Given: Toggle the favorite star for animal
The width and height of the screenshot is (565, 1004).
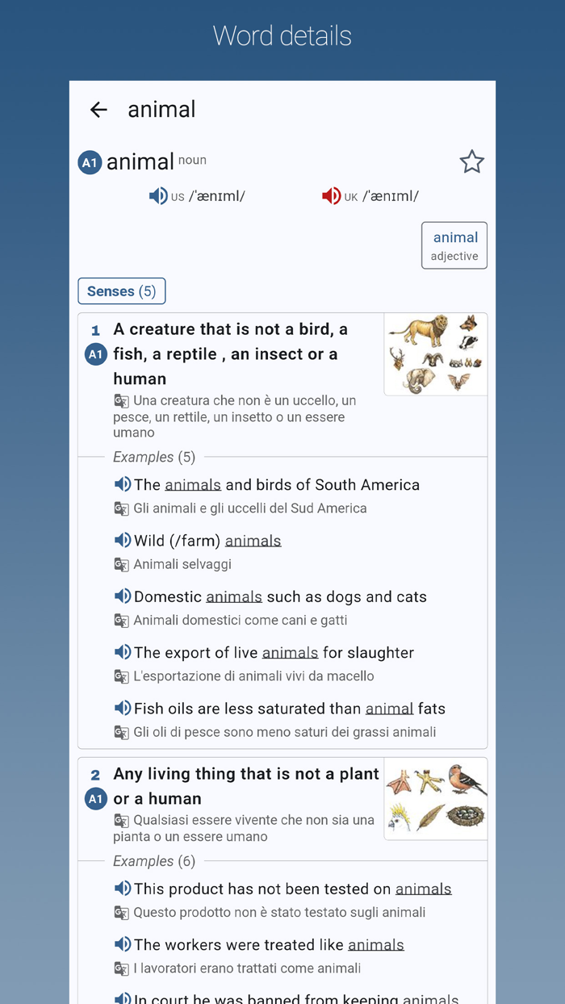Looking at the screenshot, I should [471, 161].
